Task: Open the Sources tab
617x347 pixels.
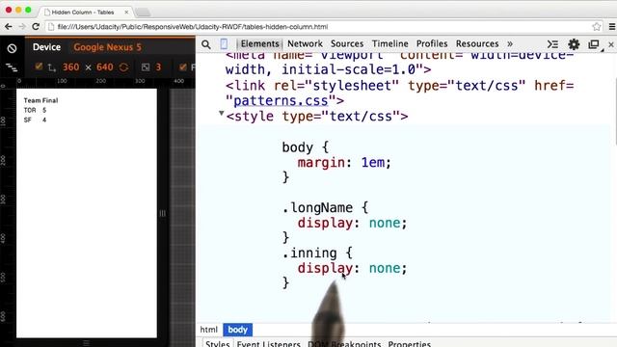Action: [347, 43]
